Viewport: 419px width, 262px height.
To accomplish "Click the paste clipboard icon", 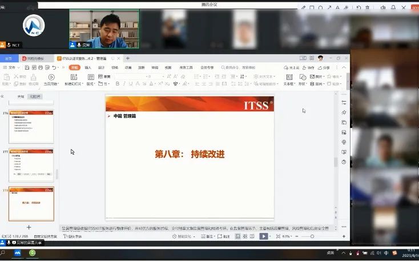I will point(6,77).
